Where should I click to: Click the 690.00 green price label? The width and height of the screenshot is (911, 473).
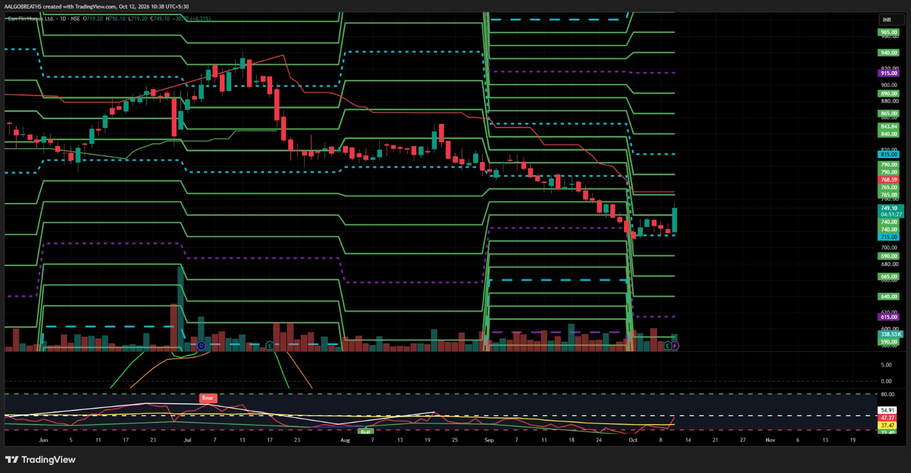(889, 256)
